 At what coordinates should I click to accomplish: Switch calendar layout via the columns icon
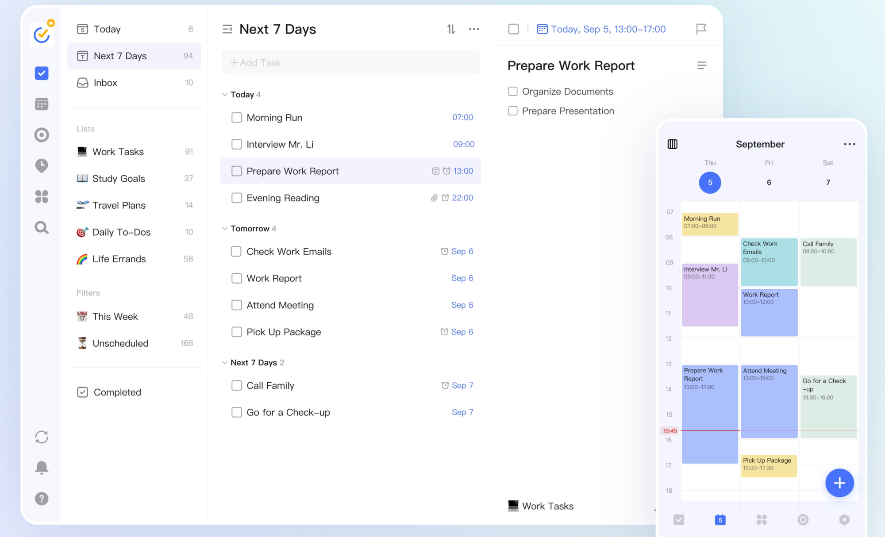pyautogui.click(x=672, y=144)
